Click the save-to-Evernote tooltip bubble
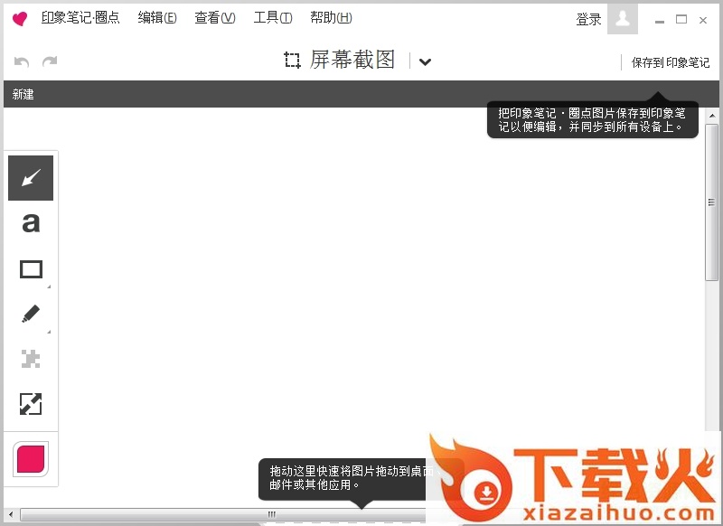Viewport: 723px width, 526px height. [x=593, y=120]
